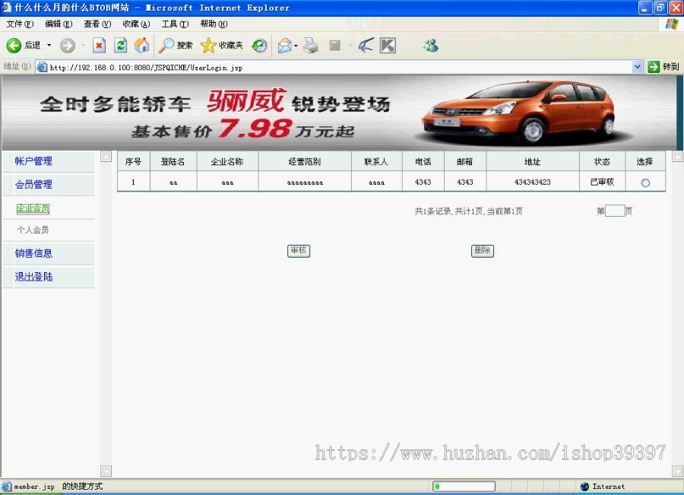This screenshot has width=684, height=495.
Task: Click the address cell 434343423
Action: click(533, 182)
